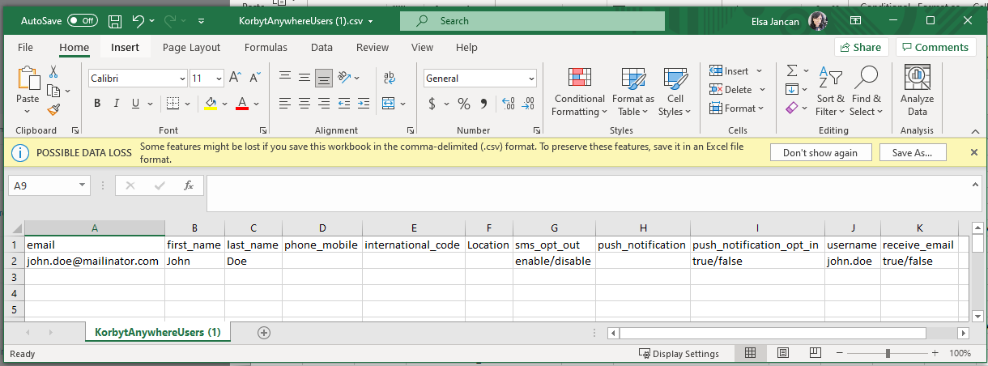988x366 pixels.
Task: Click the Save As... button
Action: pos(913,152)
